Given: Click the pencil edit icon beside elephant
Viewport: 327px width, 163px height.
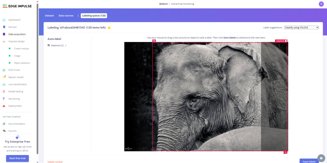Looking at the screenshot, I should click(x=65, y=45).
